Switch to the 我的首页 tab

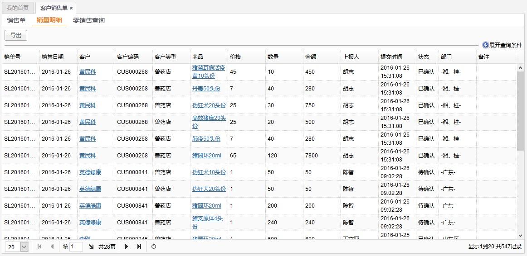tap(18, 8)
